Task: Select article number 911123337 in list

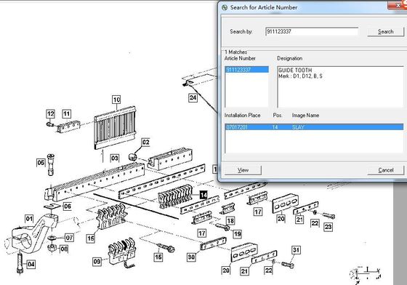Action: pos(246,70)
